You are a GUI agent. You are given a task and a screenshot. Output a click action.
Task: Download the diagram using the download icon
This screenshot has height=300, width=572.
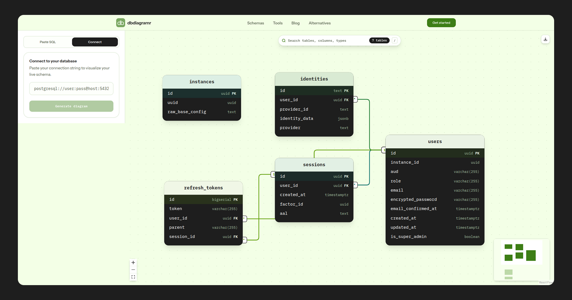click(x=545, y=39)
